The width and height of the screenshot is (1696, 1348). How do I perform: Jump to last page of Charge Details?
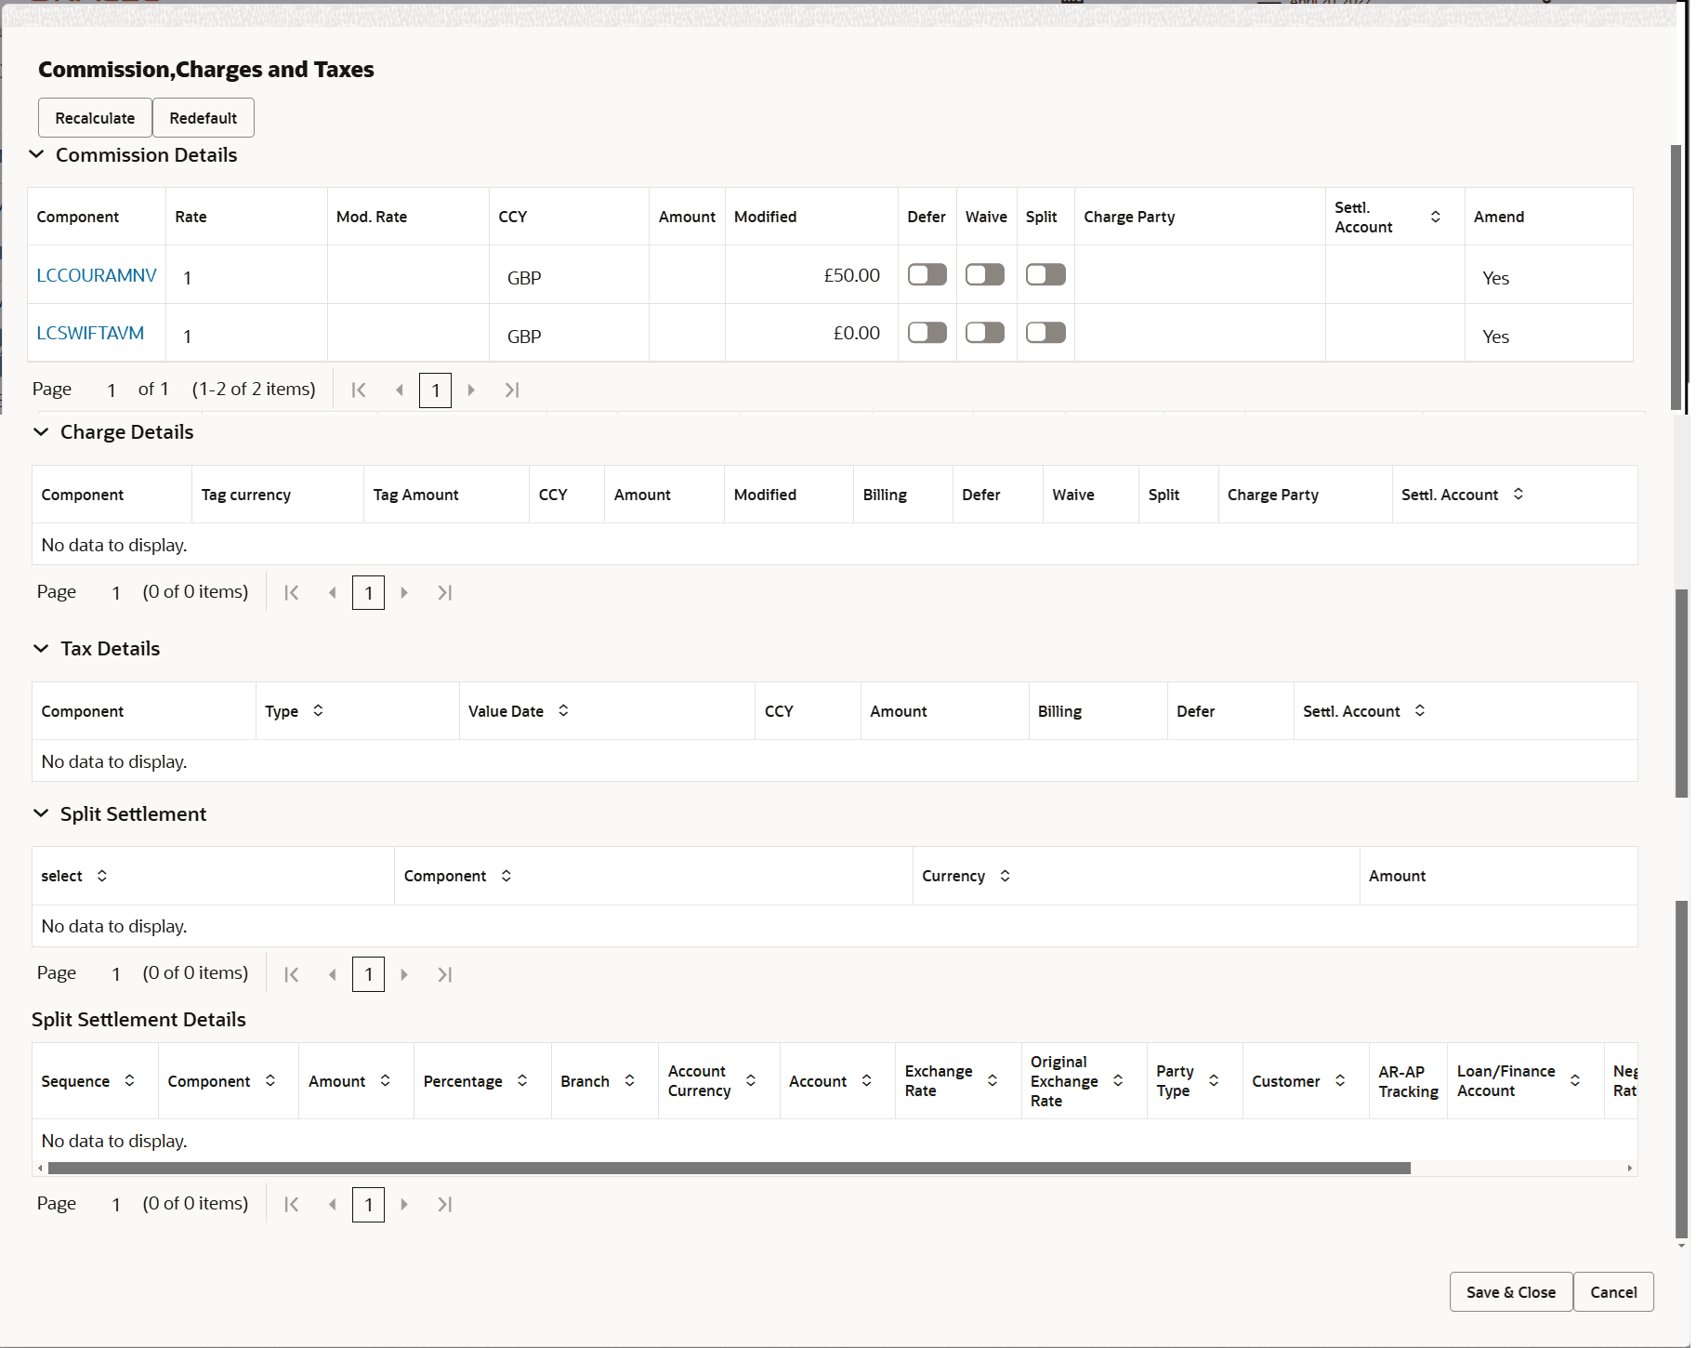coord(445,592)
